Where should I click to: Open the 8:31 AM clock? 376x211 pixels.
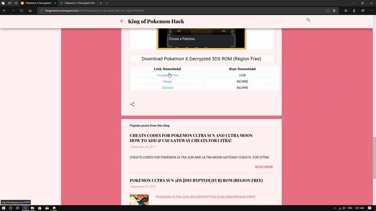tap(359, 208)
